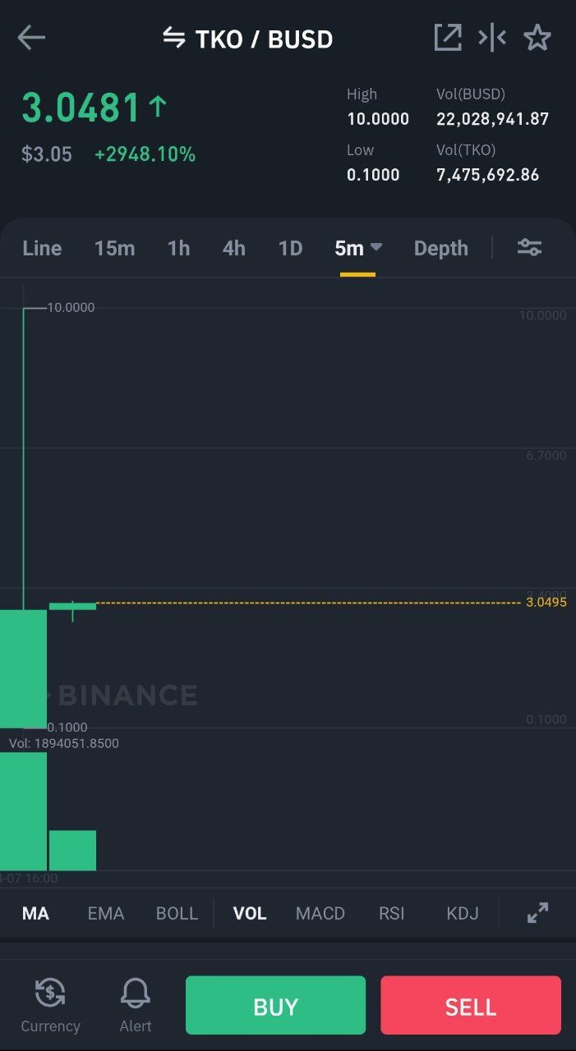
Task: Toggle the EMA overlay indicator
Action: pos(106,913)
